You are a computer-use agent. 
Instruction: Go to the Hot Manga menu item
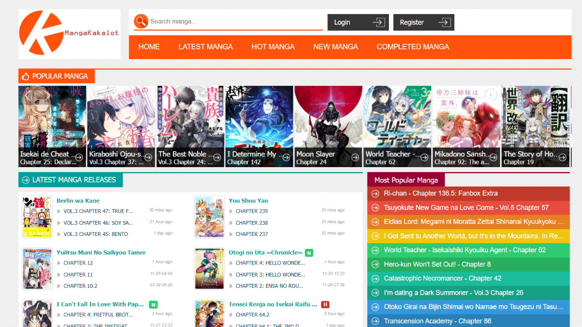coord(273,47)
